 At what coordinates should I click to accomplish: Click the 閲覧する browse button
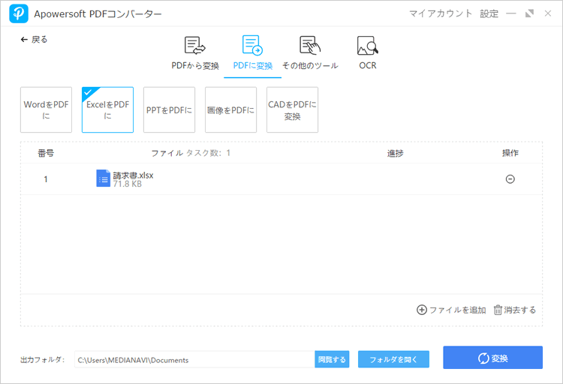(x=332, y=359)
